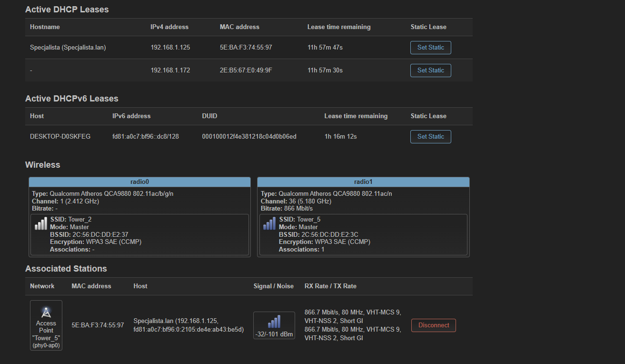Click the Hostname column header
Image resolution: width=625 pixels, height=364 pixels.
[45, 27]
